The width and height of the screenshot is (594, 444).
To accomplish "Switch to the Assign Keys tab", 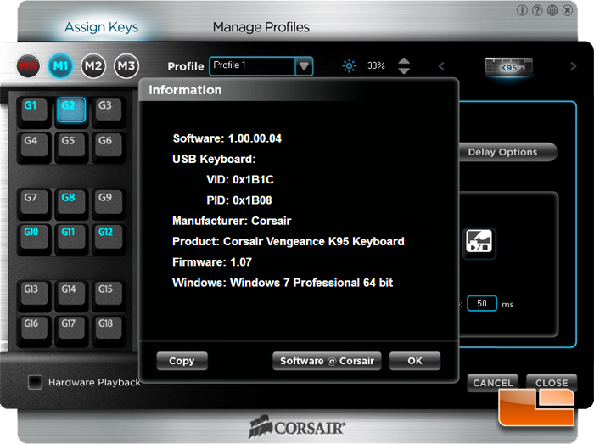I will [101, 27].
